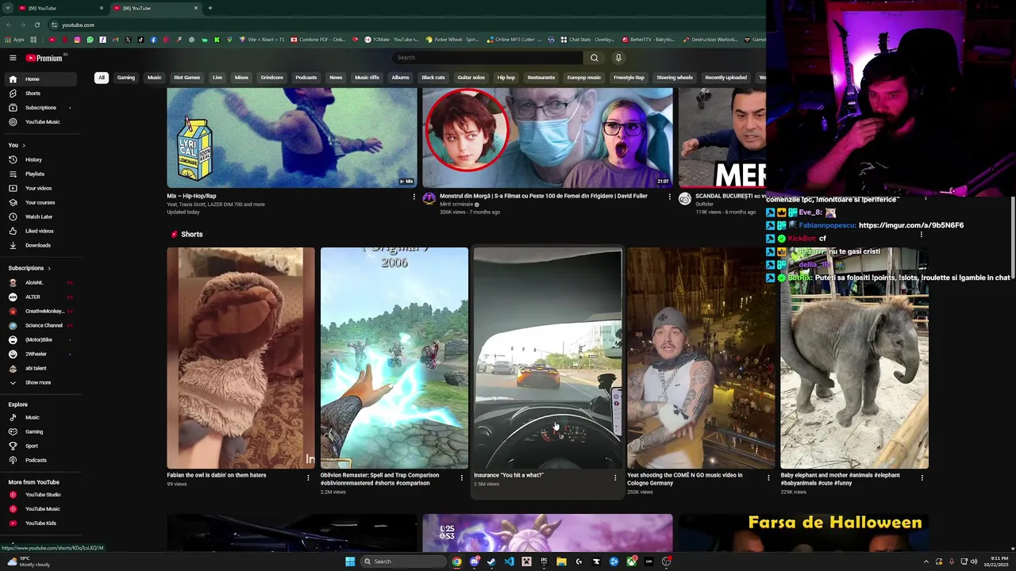Open Chrome tab search dropdown
The width and height of the screenshot is (1016, 571).
[x=9, y=8]
